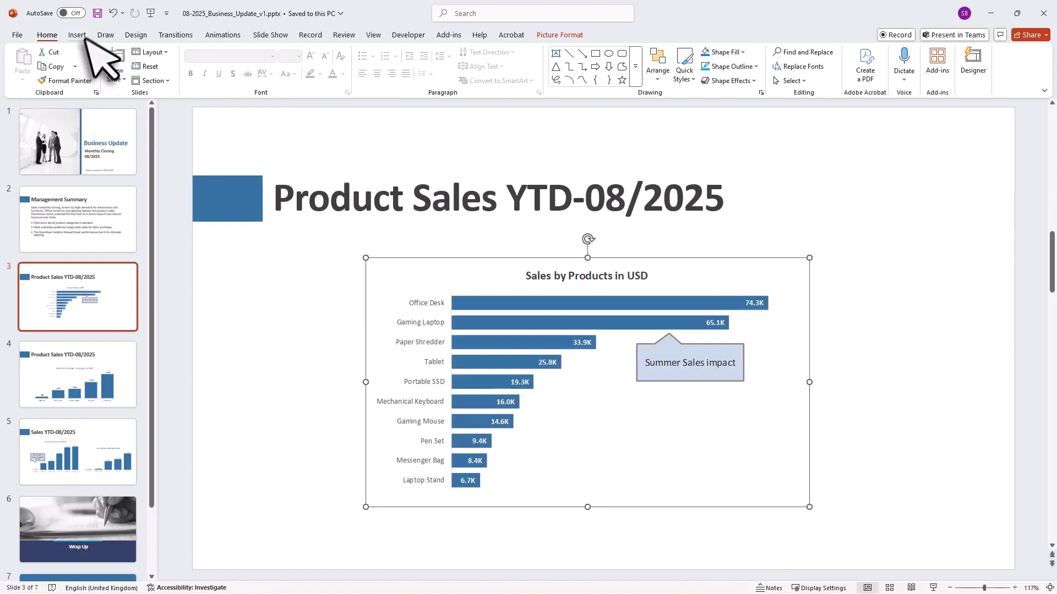Toggle bold formatting
The width and height of the screenshot is (1057, 594).
(x=190, y=73)
